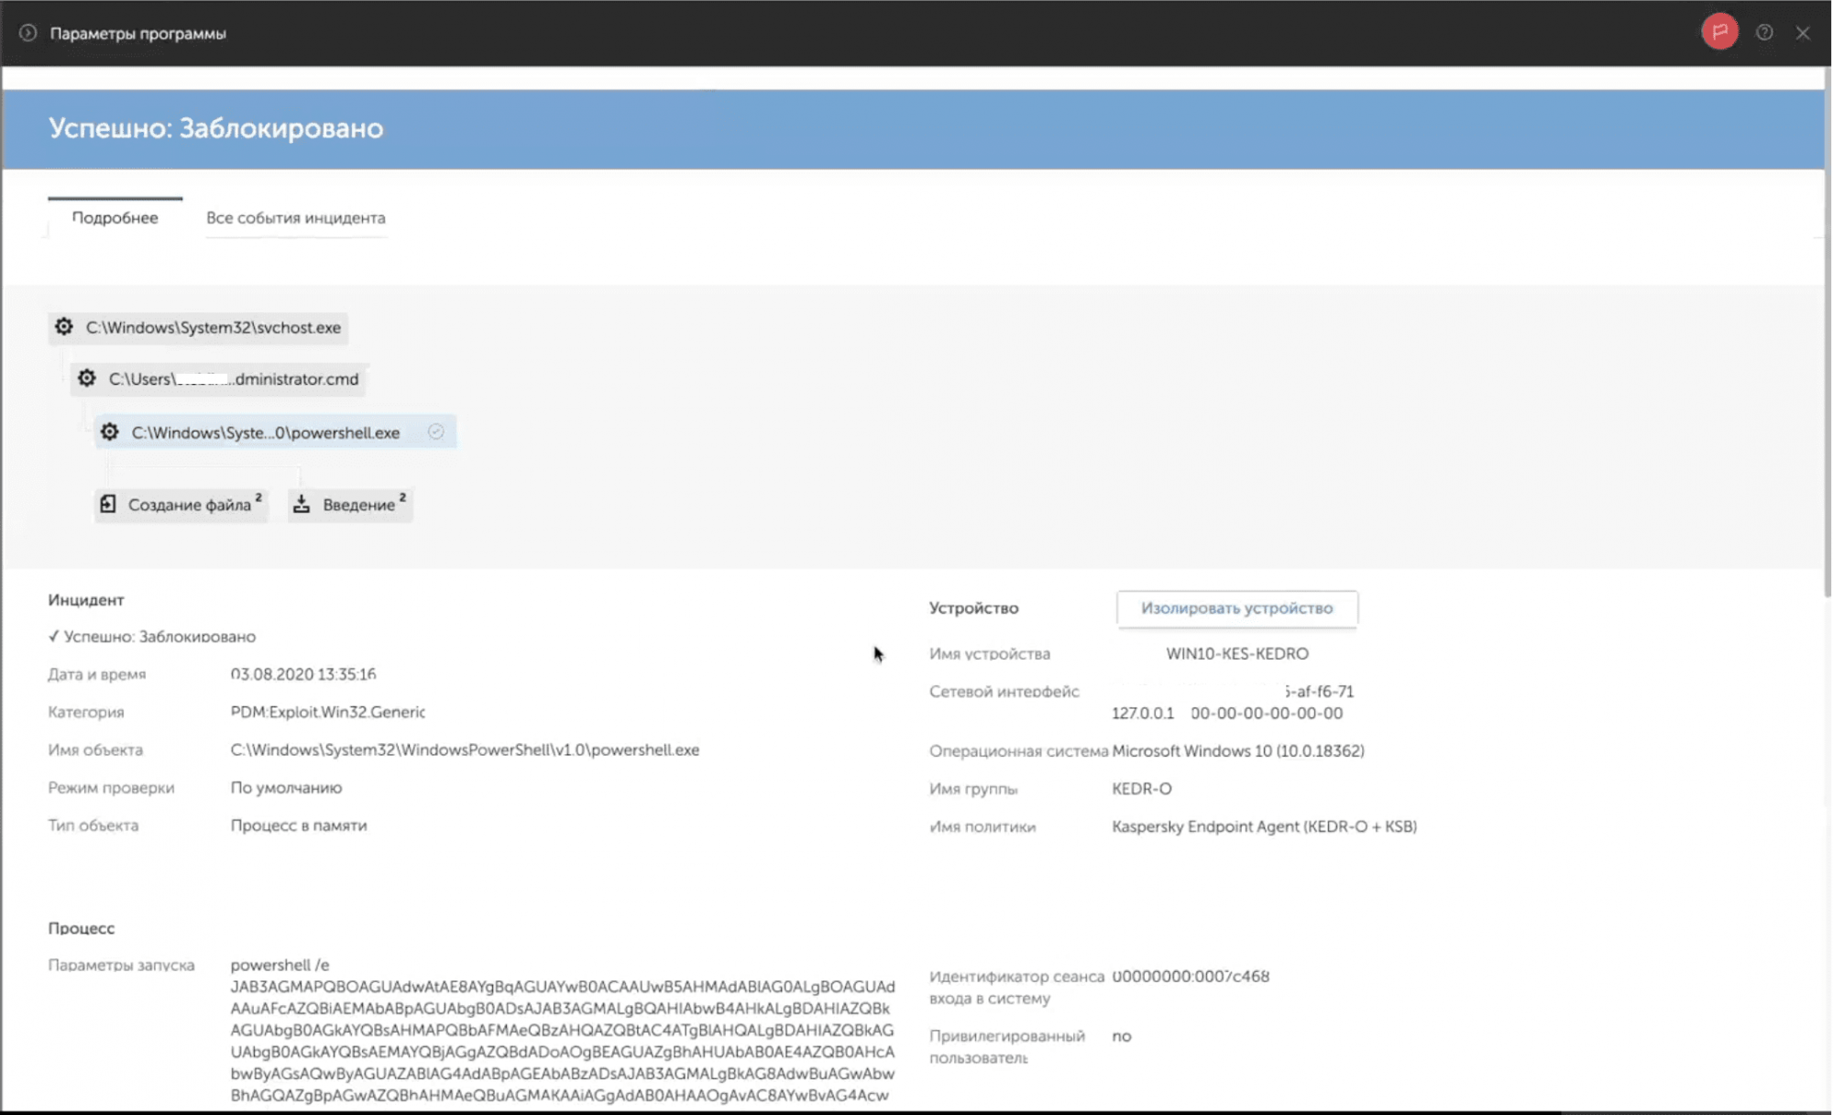Click the object path powershell.exe value

click(464, 749)
